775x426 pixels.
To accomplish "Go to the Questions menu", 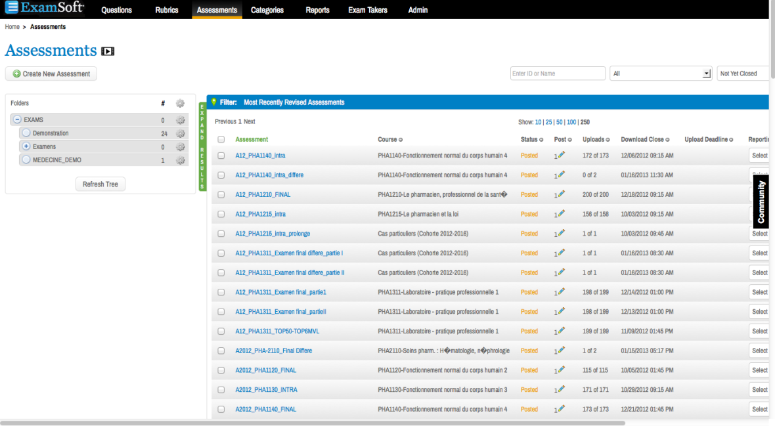I will tap(117, 10).
